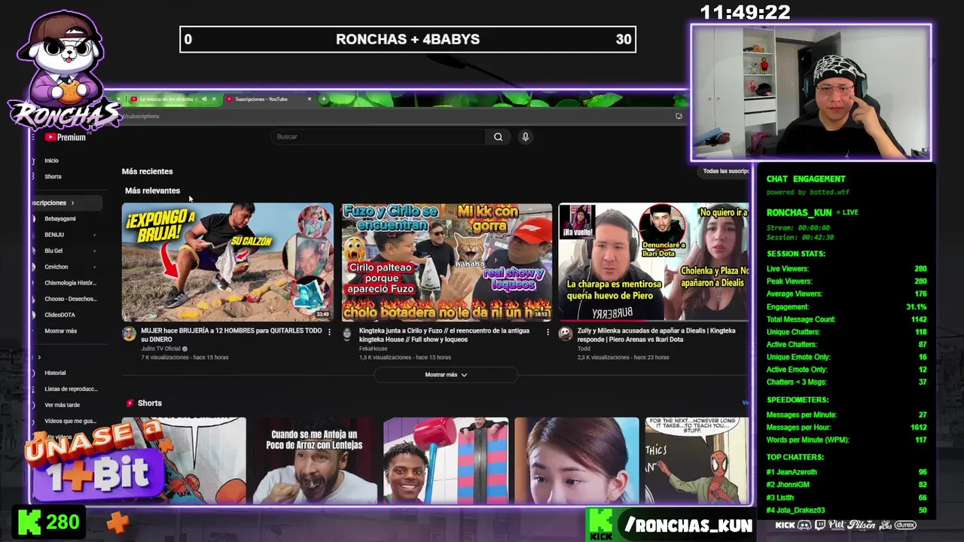Go to Inicio in YouTube sidebar
Image resolution: width=964 pixels, height=542 pixels.
click(x=51, y=160)
